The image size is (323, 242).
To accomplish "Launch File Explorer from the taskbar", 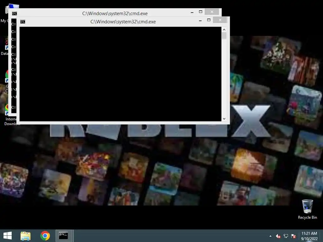I will coord(26,236).
